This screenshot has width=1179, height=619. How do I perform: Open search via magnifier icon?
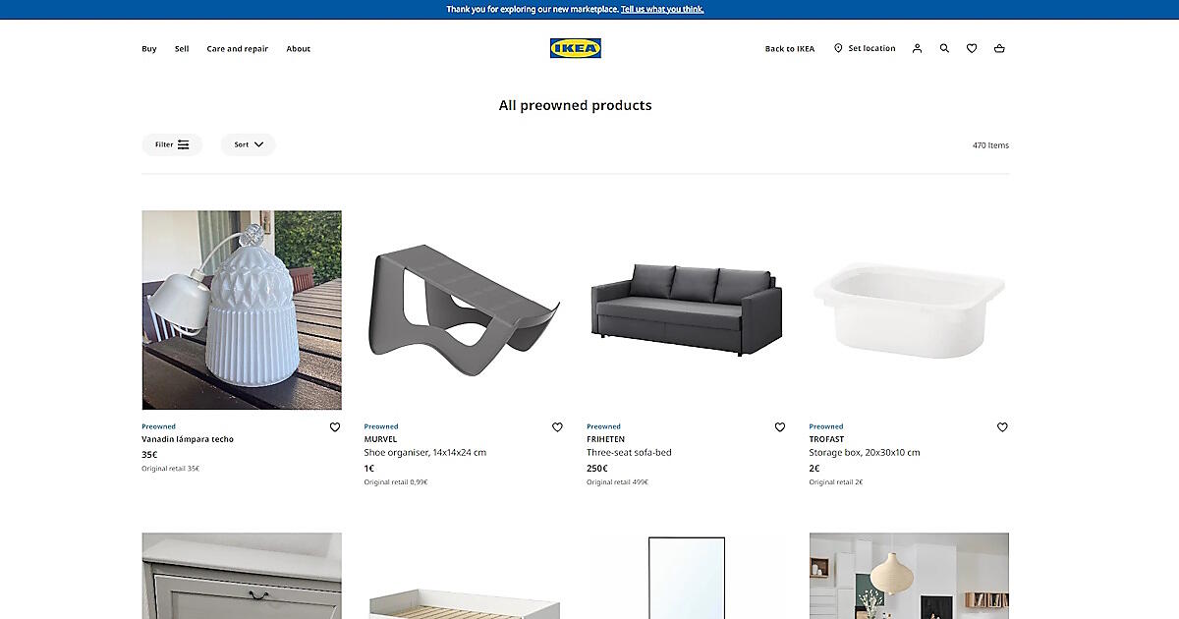click(x=944, y=48)
